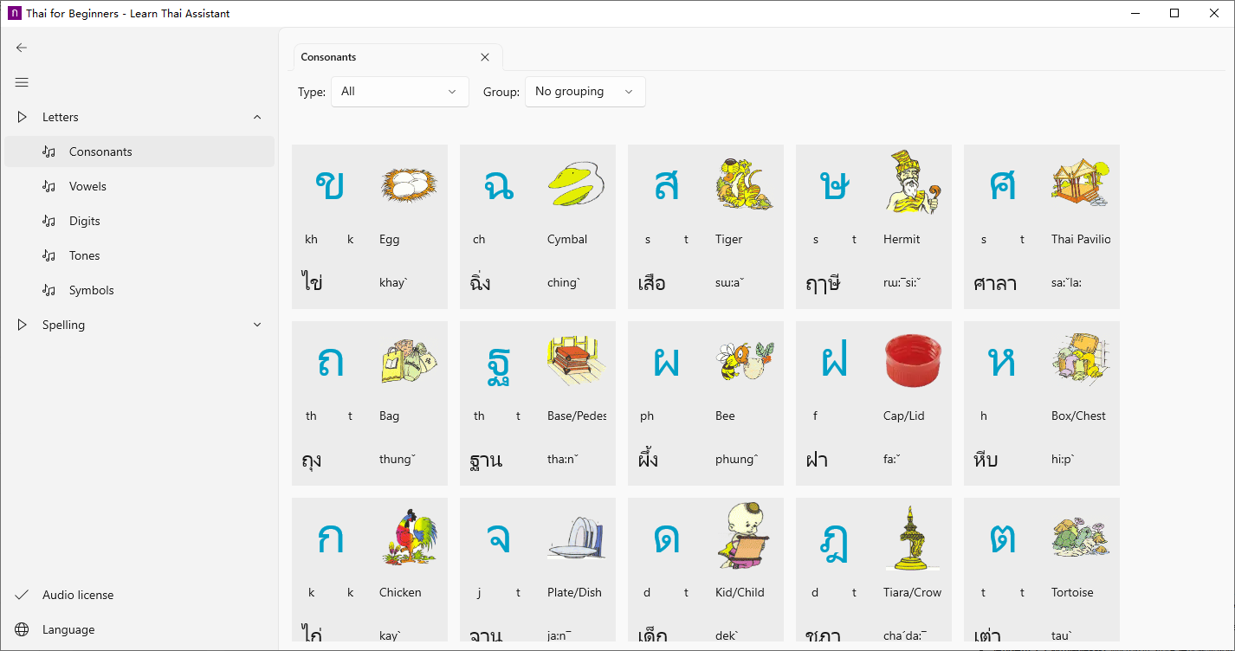Viewport: 1235px width, 651px height.
Task: Click the large letter ห on Box/Chest card
Action: (1002, 361)
